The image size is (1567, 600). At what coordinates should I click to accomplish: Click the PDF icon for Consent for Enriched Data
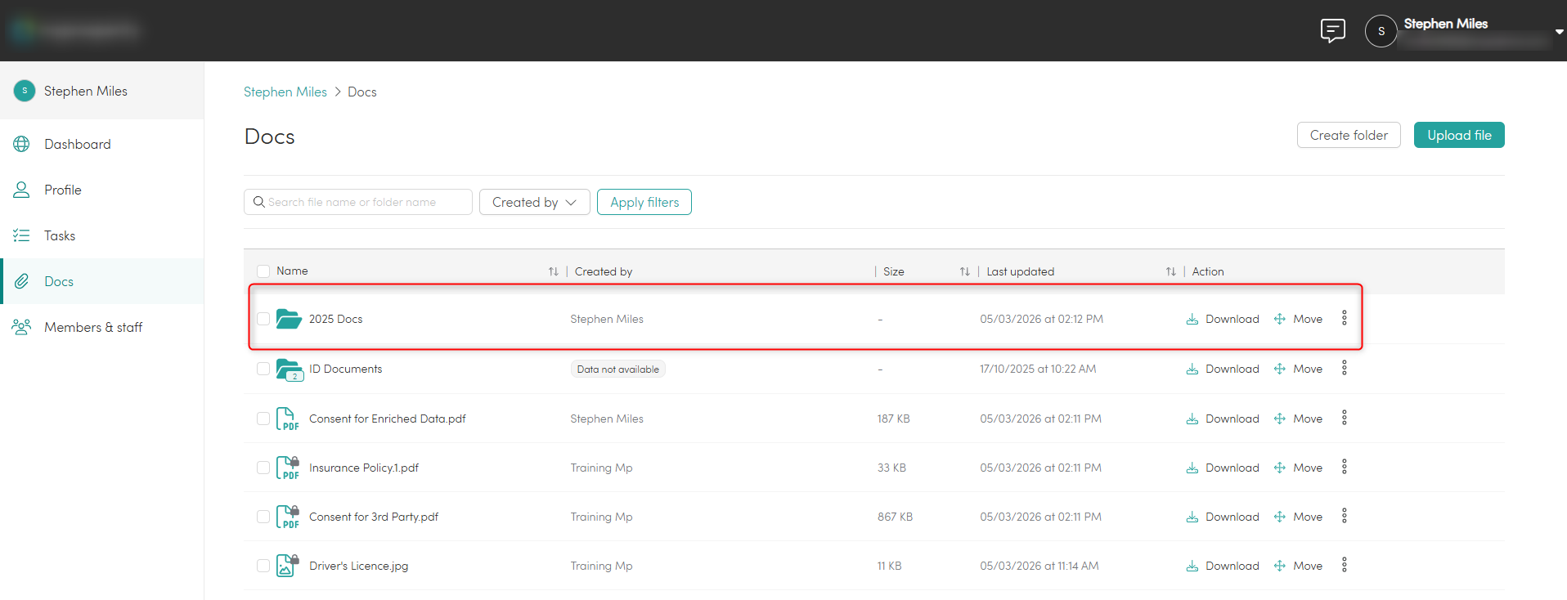[287, 419]
